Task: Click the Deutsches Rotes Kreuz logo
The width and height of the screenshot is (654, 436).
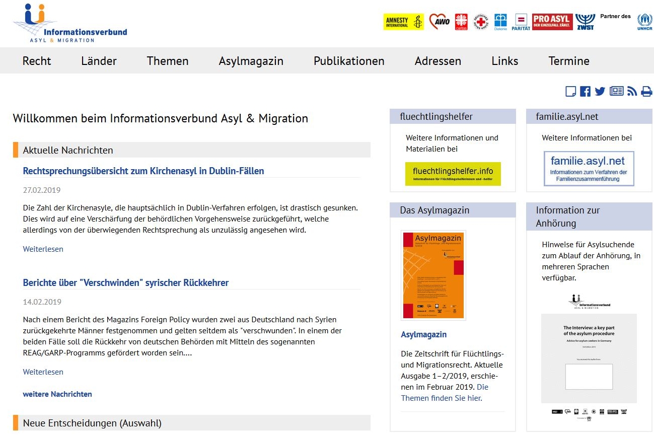Action: (x=481, y=22)
